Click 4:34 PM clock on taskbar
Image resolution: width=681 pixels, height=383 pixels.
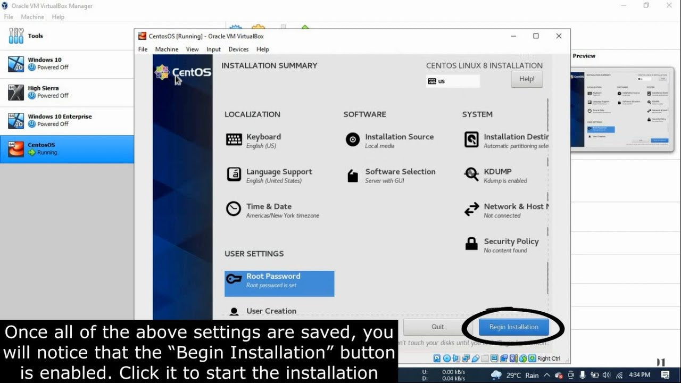point(640,375)
